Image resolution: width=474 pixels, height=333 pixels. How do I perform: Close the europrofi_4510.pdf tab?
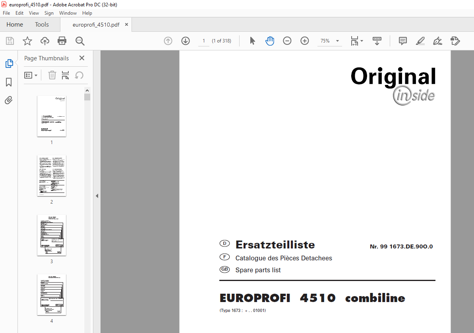pos(127,25)
